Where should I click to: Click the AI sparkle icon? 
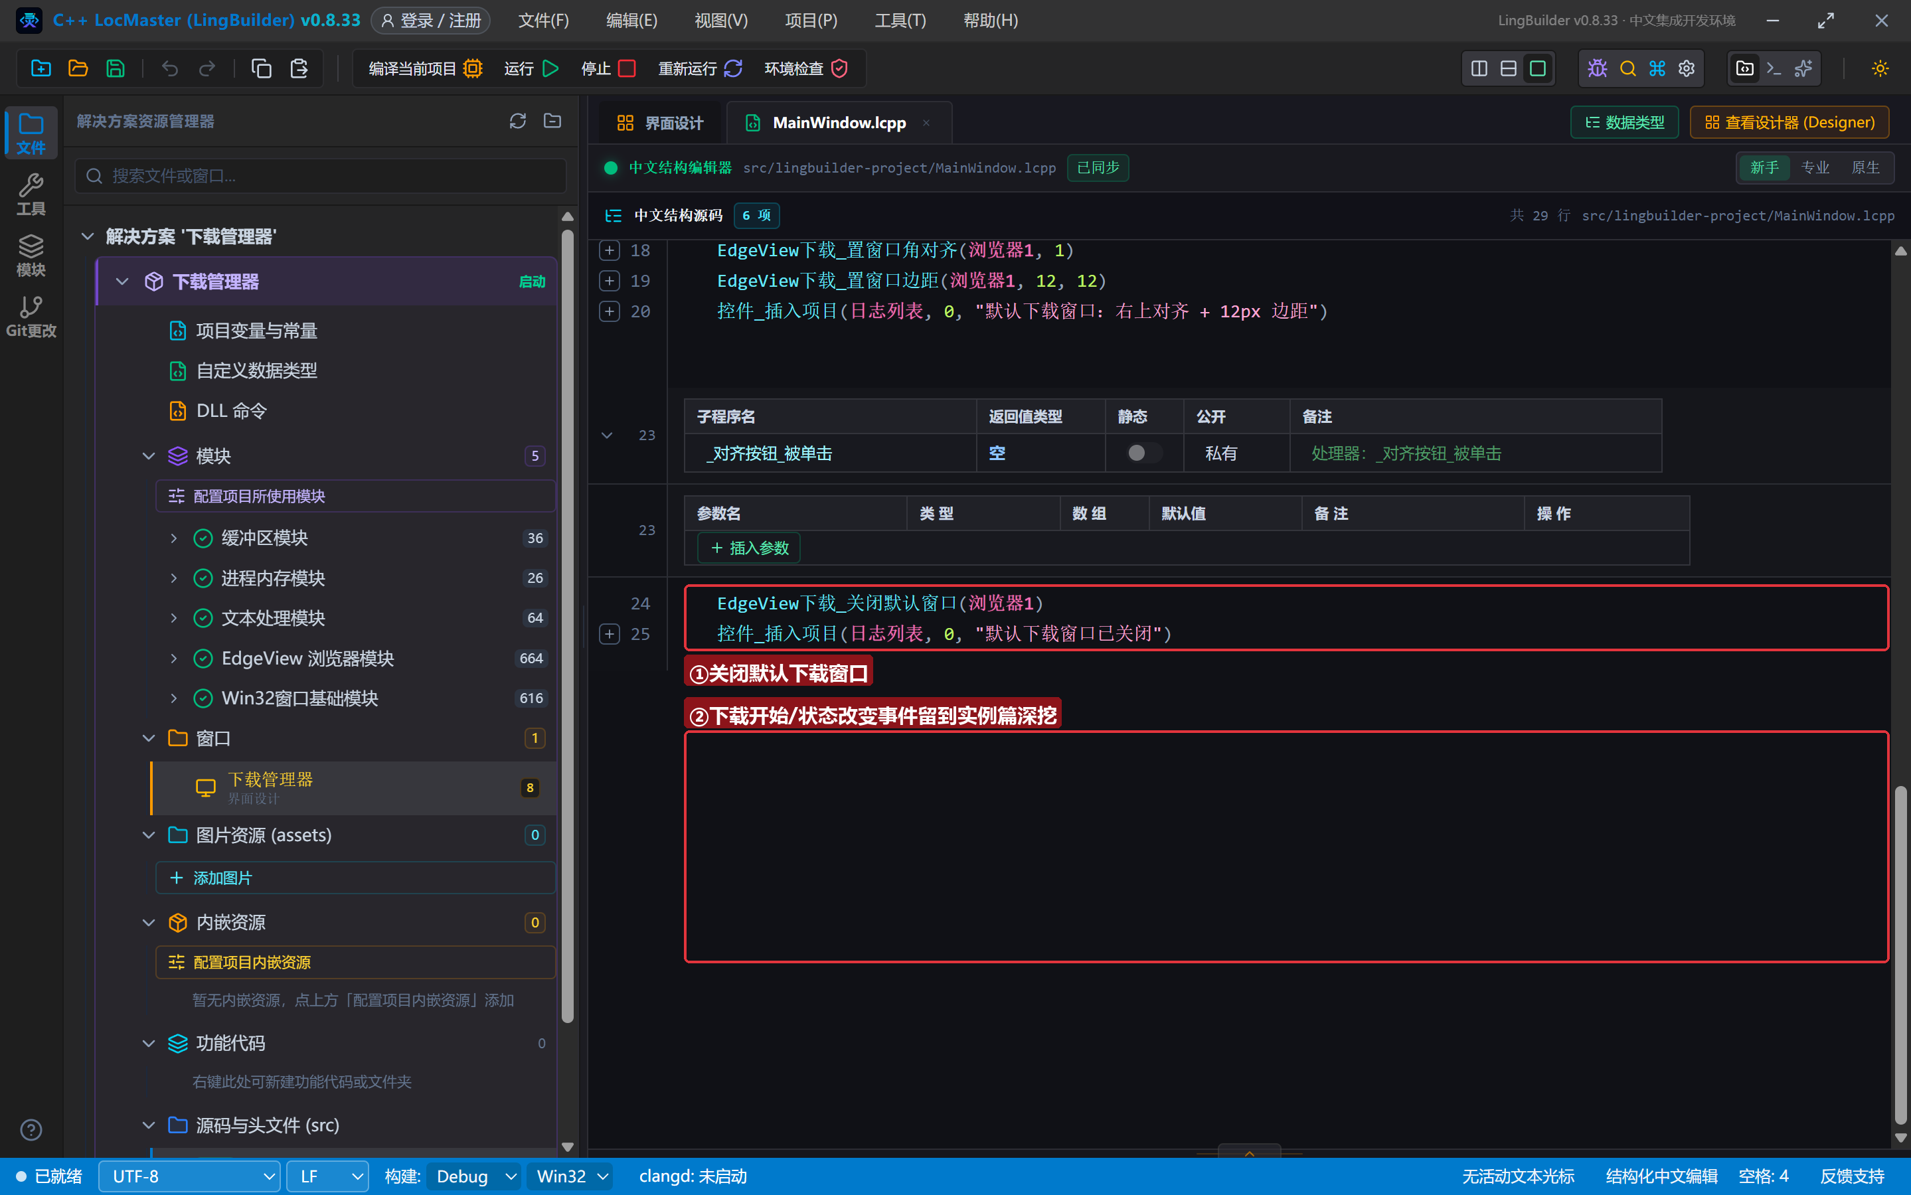pos(1803,69)
